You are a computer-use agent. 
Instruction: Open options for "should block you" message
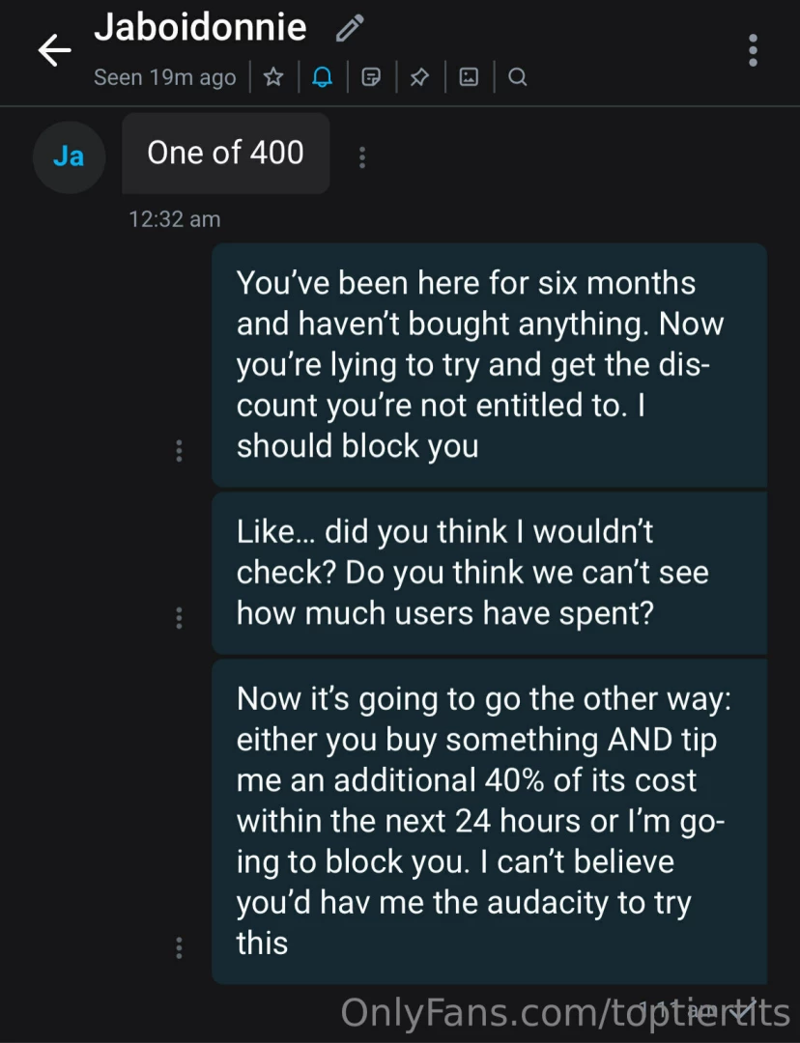[x=179, y=450]
